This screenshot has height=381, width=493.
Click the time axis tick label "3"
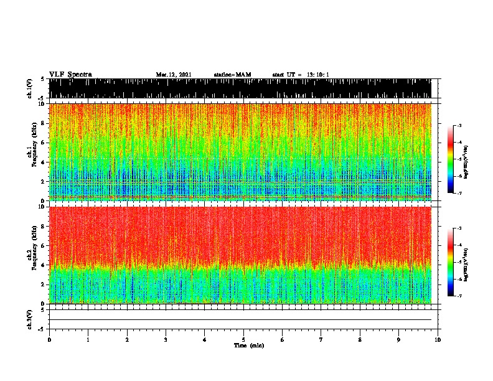coord(166,340)
